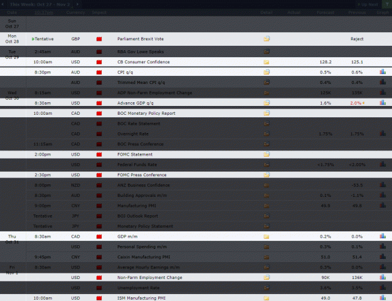Click the Thu Oct 31 date cell
The height and width of the screenshot is (301, 392).
[x=12, y=239]
